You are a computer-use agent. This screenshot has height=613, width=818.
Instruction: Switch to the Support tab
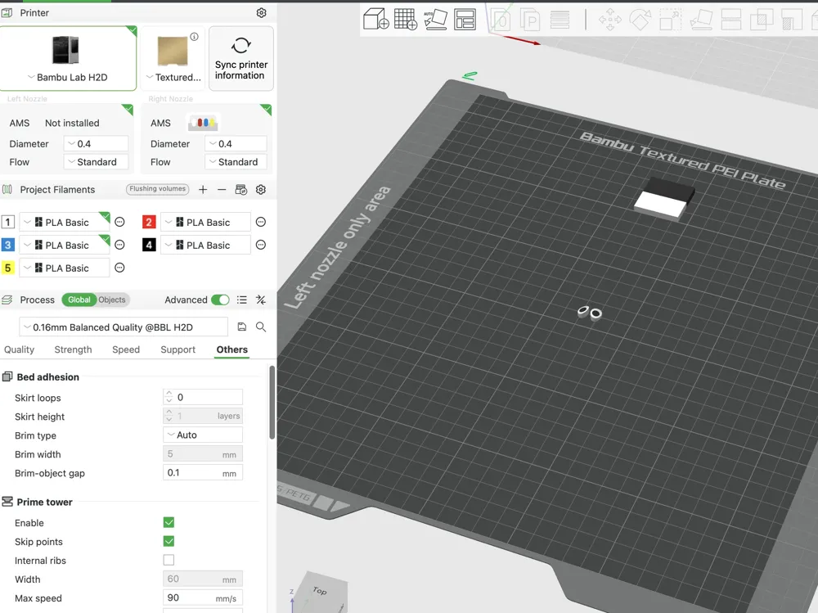click(178, 349)
